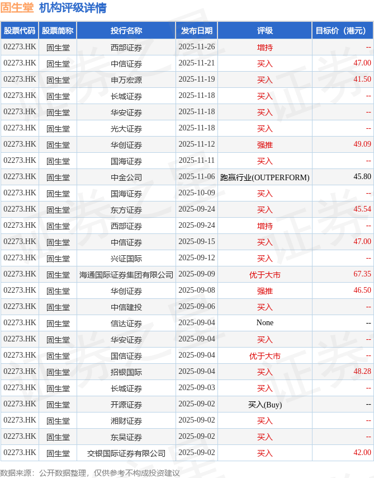Image resolution: width=374 pixels, height=478 pixels.
Task: Click the date 2025-11-12
Action: coord(196,144)
